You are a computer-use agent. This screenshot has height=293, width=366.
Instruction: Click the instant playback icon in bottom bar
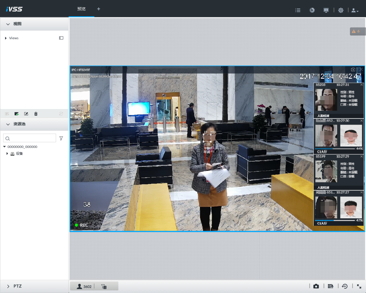(344, 286)
